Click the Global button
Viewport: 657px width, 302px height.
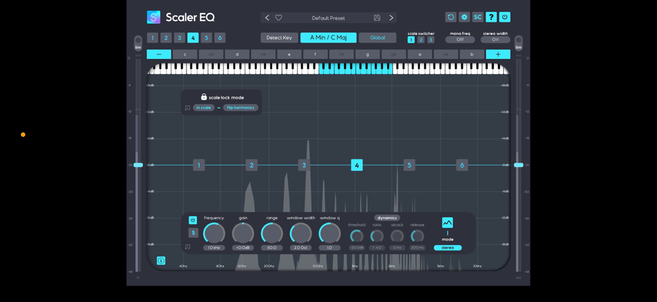click(378, 37)
